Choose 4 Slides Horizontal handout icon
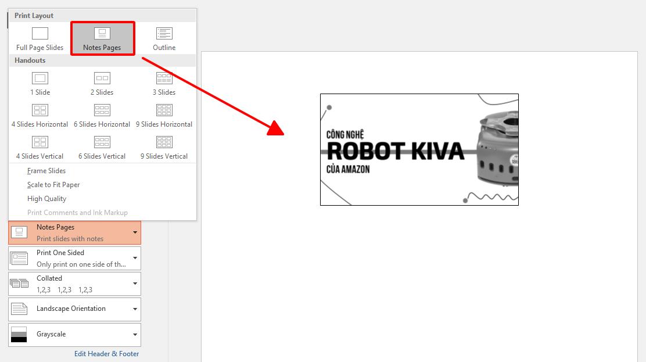The width and height of the screenshot is (646, 362). 40,110
